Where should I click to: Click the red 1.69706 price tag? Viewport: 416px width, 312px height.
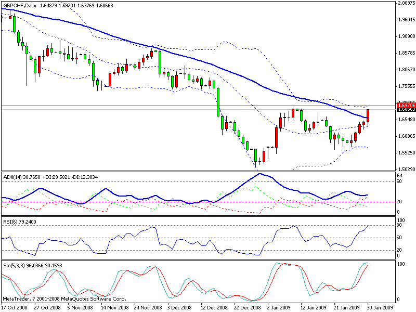406,106
